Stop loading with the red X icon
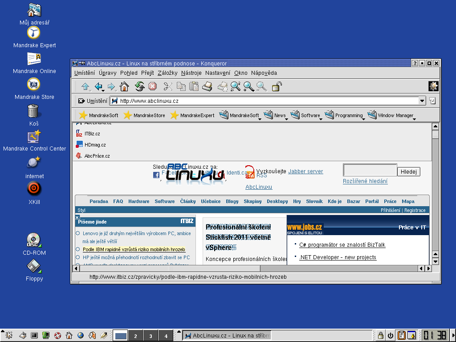The height and width of the screenshot is (342, 456). (152, 86)
